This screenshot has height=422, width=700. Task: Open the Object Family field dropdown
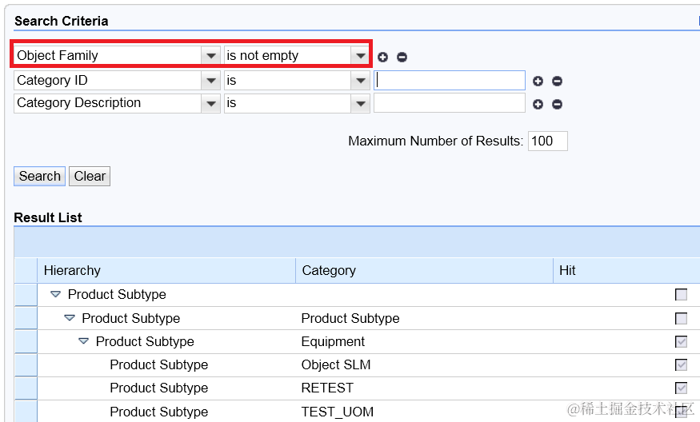211,56
